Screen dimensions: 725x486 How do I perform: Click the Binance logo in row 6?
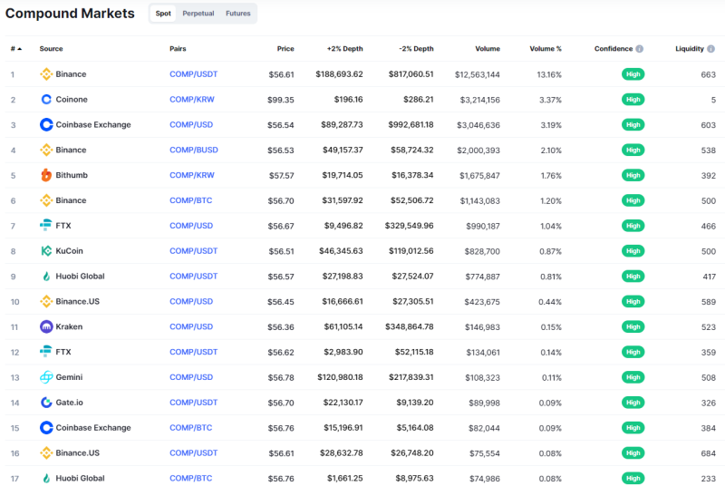(x=46, y=200)
